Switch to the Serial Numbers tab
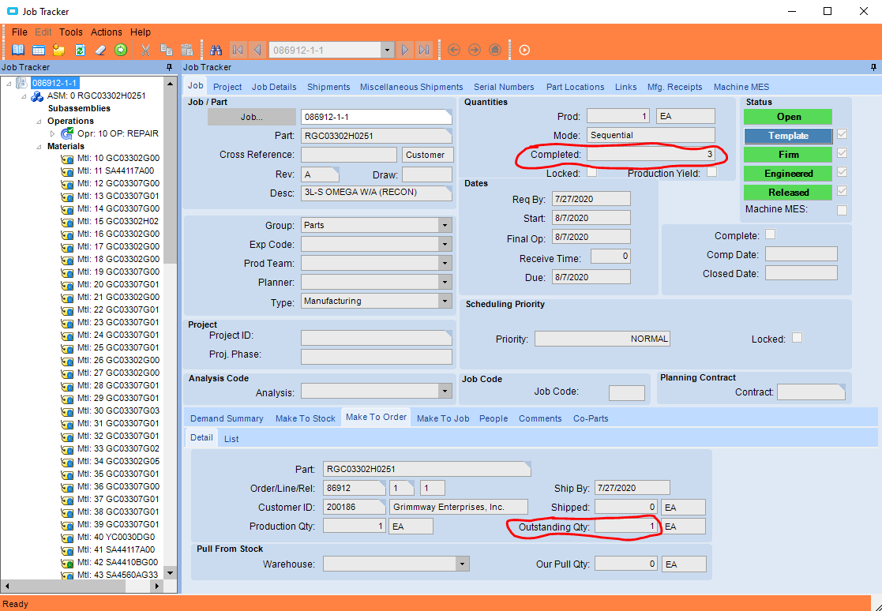Viewport: 882px width, 611px height. tap(504, 87)
